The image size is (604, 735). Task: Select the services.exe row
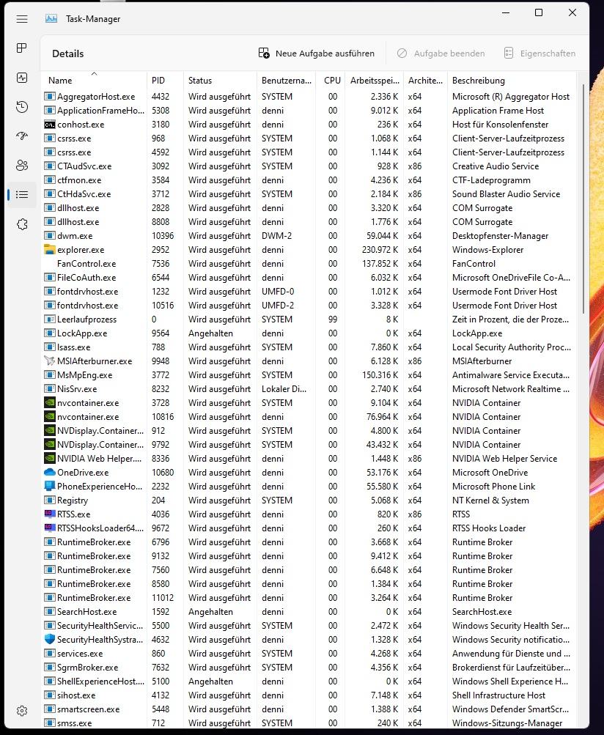(309, 654)
